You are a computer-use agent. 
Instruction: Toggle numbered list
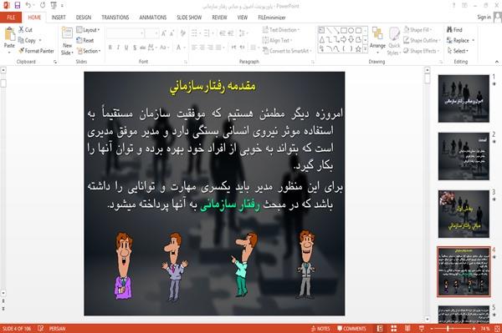click(x=207, y=33)
